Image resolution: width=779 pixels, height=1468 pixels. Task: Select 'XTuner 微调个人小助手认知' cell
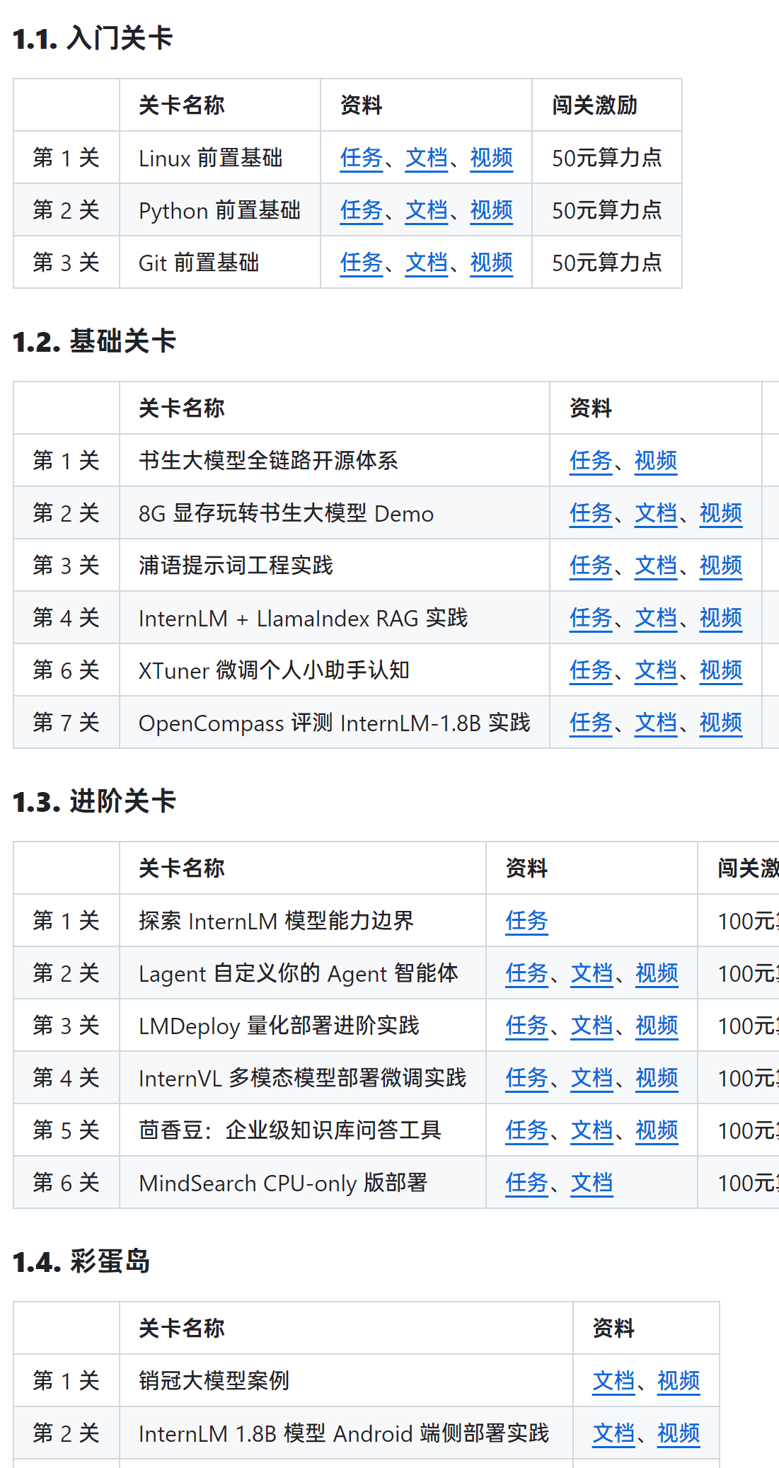[x=335, y=670]
